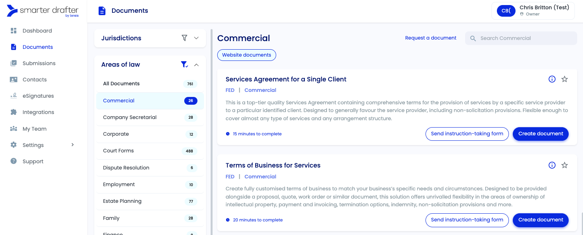Expand the Settings submenu

point(72,145)
